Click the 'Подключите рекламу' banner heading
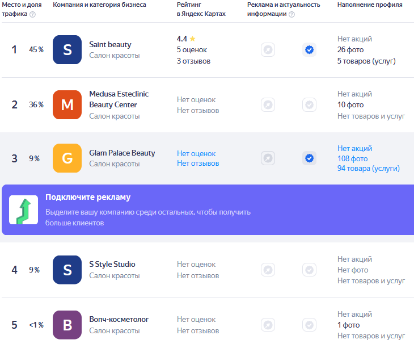The width and height of the screenshot is (414, 352). (x=88, y=197)
